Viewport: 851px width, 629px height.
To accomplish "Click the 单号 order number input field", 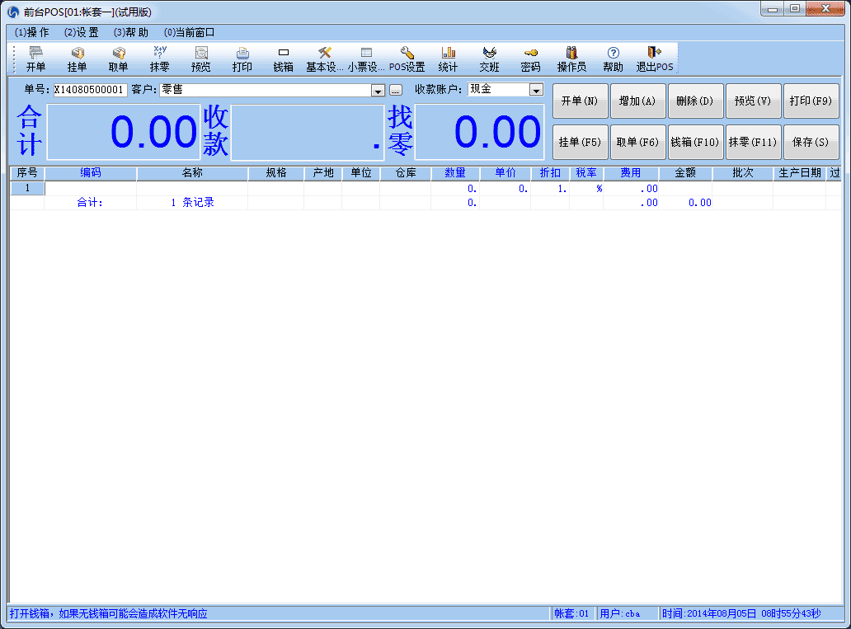I will point(91,90).
